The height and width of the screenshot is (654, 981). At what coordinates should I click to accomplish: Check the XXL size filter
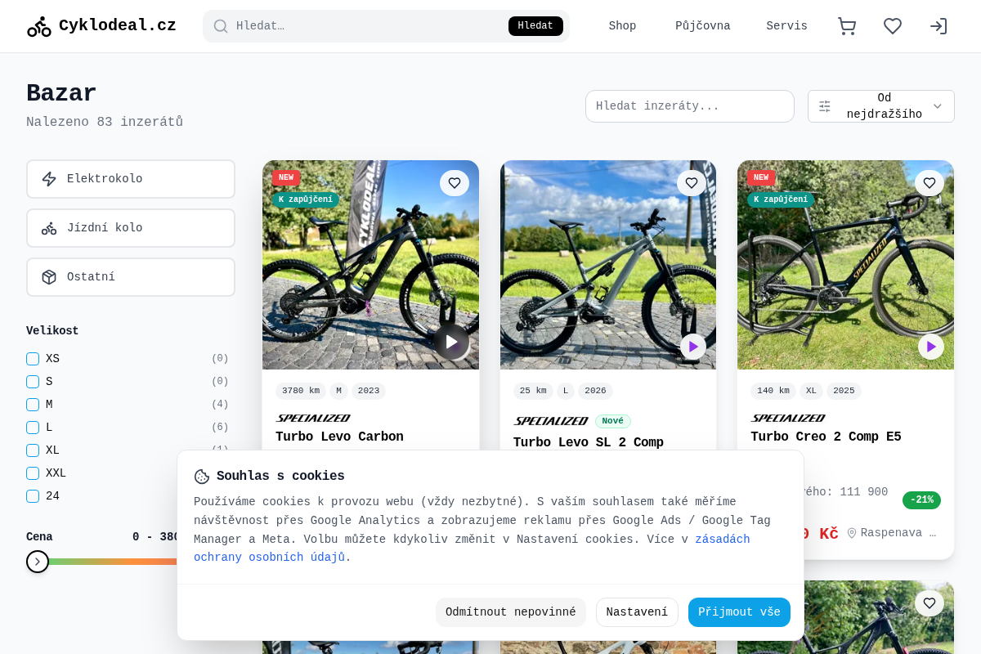(33, 473)
